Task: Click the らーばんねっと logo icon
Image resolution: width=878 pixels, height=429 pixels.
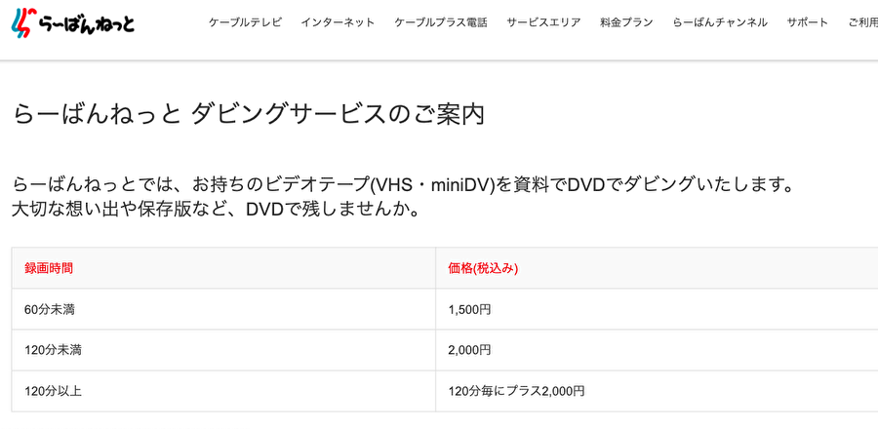Action: [x=23, y=21]
